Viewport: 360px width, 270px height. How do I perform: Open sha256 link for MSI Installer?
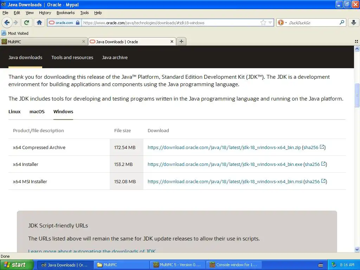tap(312, 181)
